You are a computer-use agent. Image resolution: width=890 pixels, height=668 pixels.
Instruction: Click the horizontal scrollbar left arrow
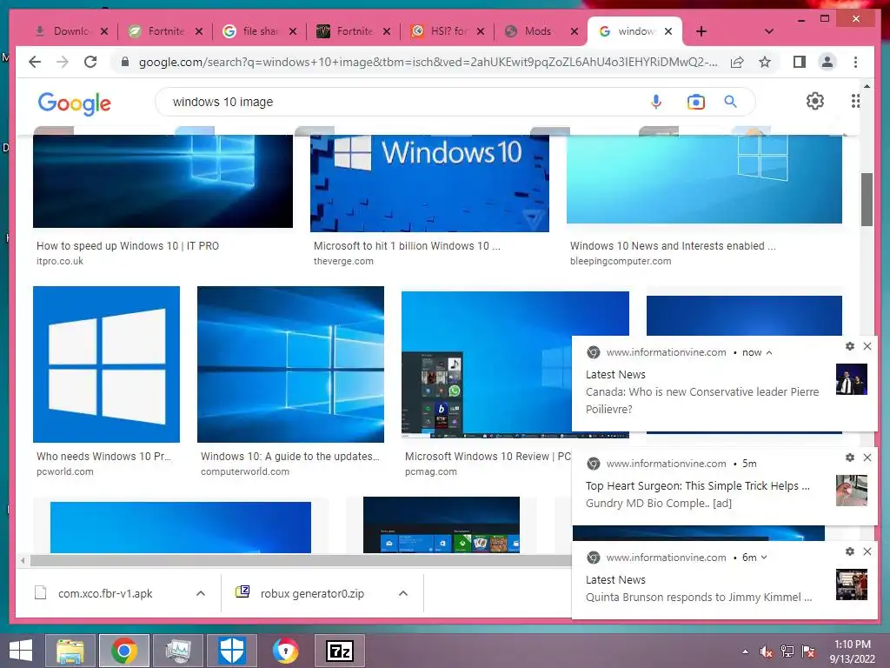point(23,561)
